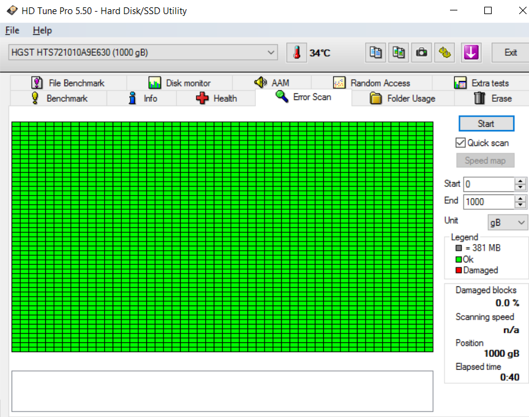The width and height of the screenshot is (529, 417).
Task: Switch to the Extra tests tab
Action: click(481, 83)
